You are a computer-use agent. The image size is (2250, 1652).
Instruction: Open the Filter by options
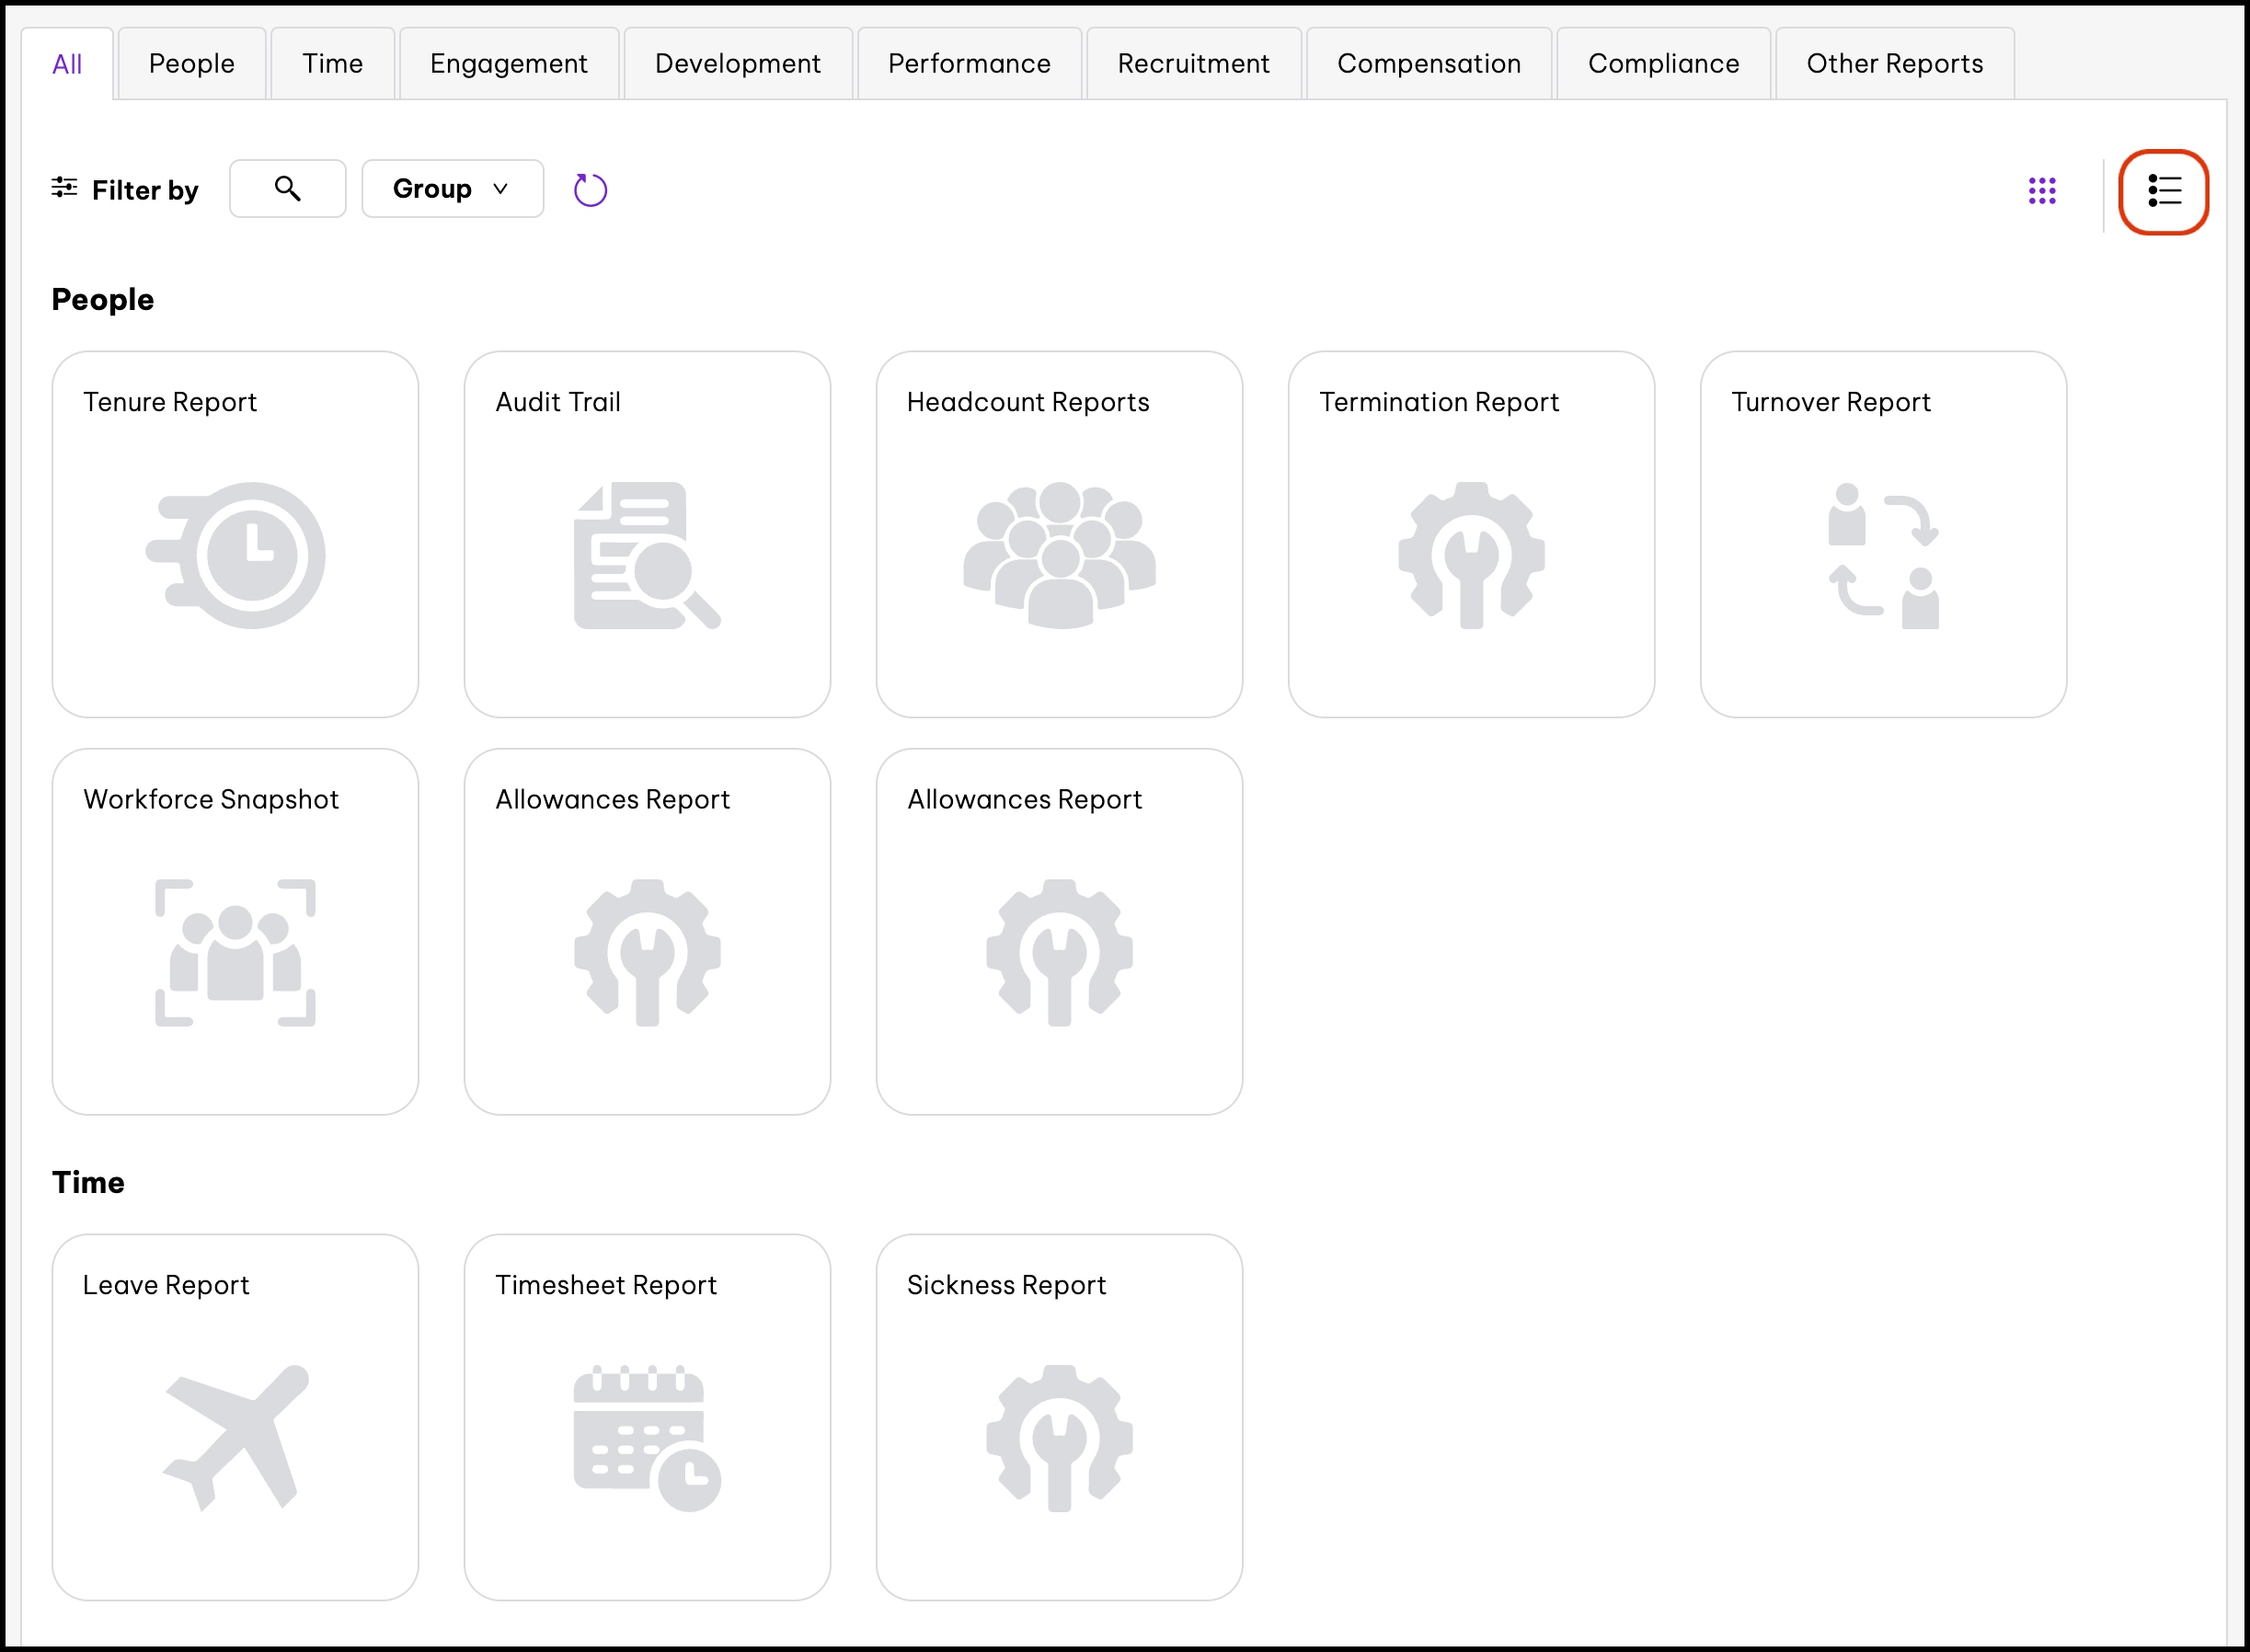(x=125, y=190)
